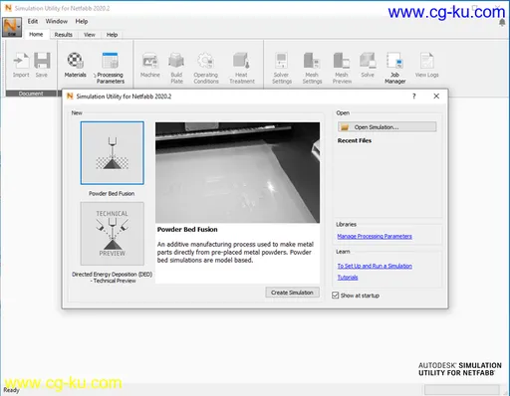
Task: Open To Set Up and Run a Simulation link
Action: point(375,266)
